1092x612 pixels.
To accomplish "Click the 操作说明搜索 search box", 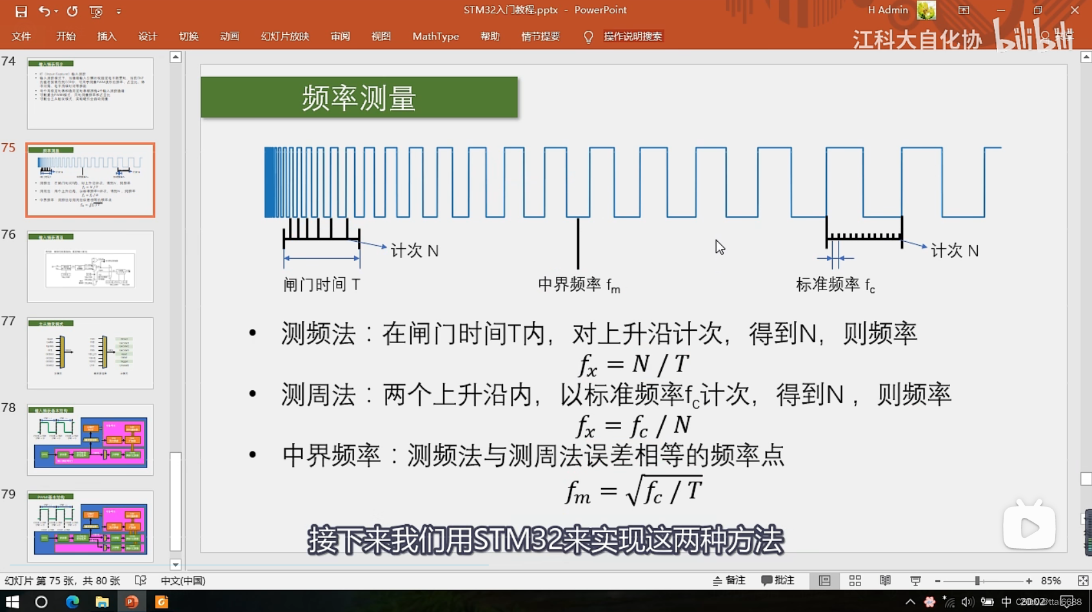I will click(x=633, y=36).
